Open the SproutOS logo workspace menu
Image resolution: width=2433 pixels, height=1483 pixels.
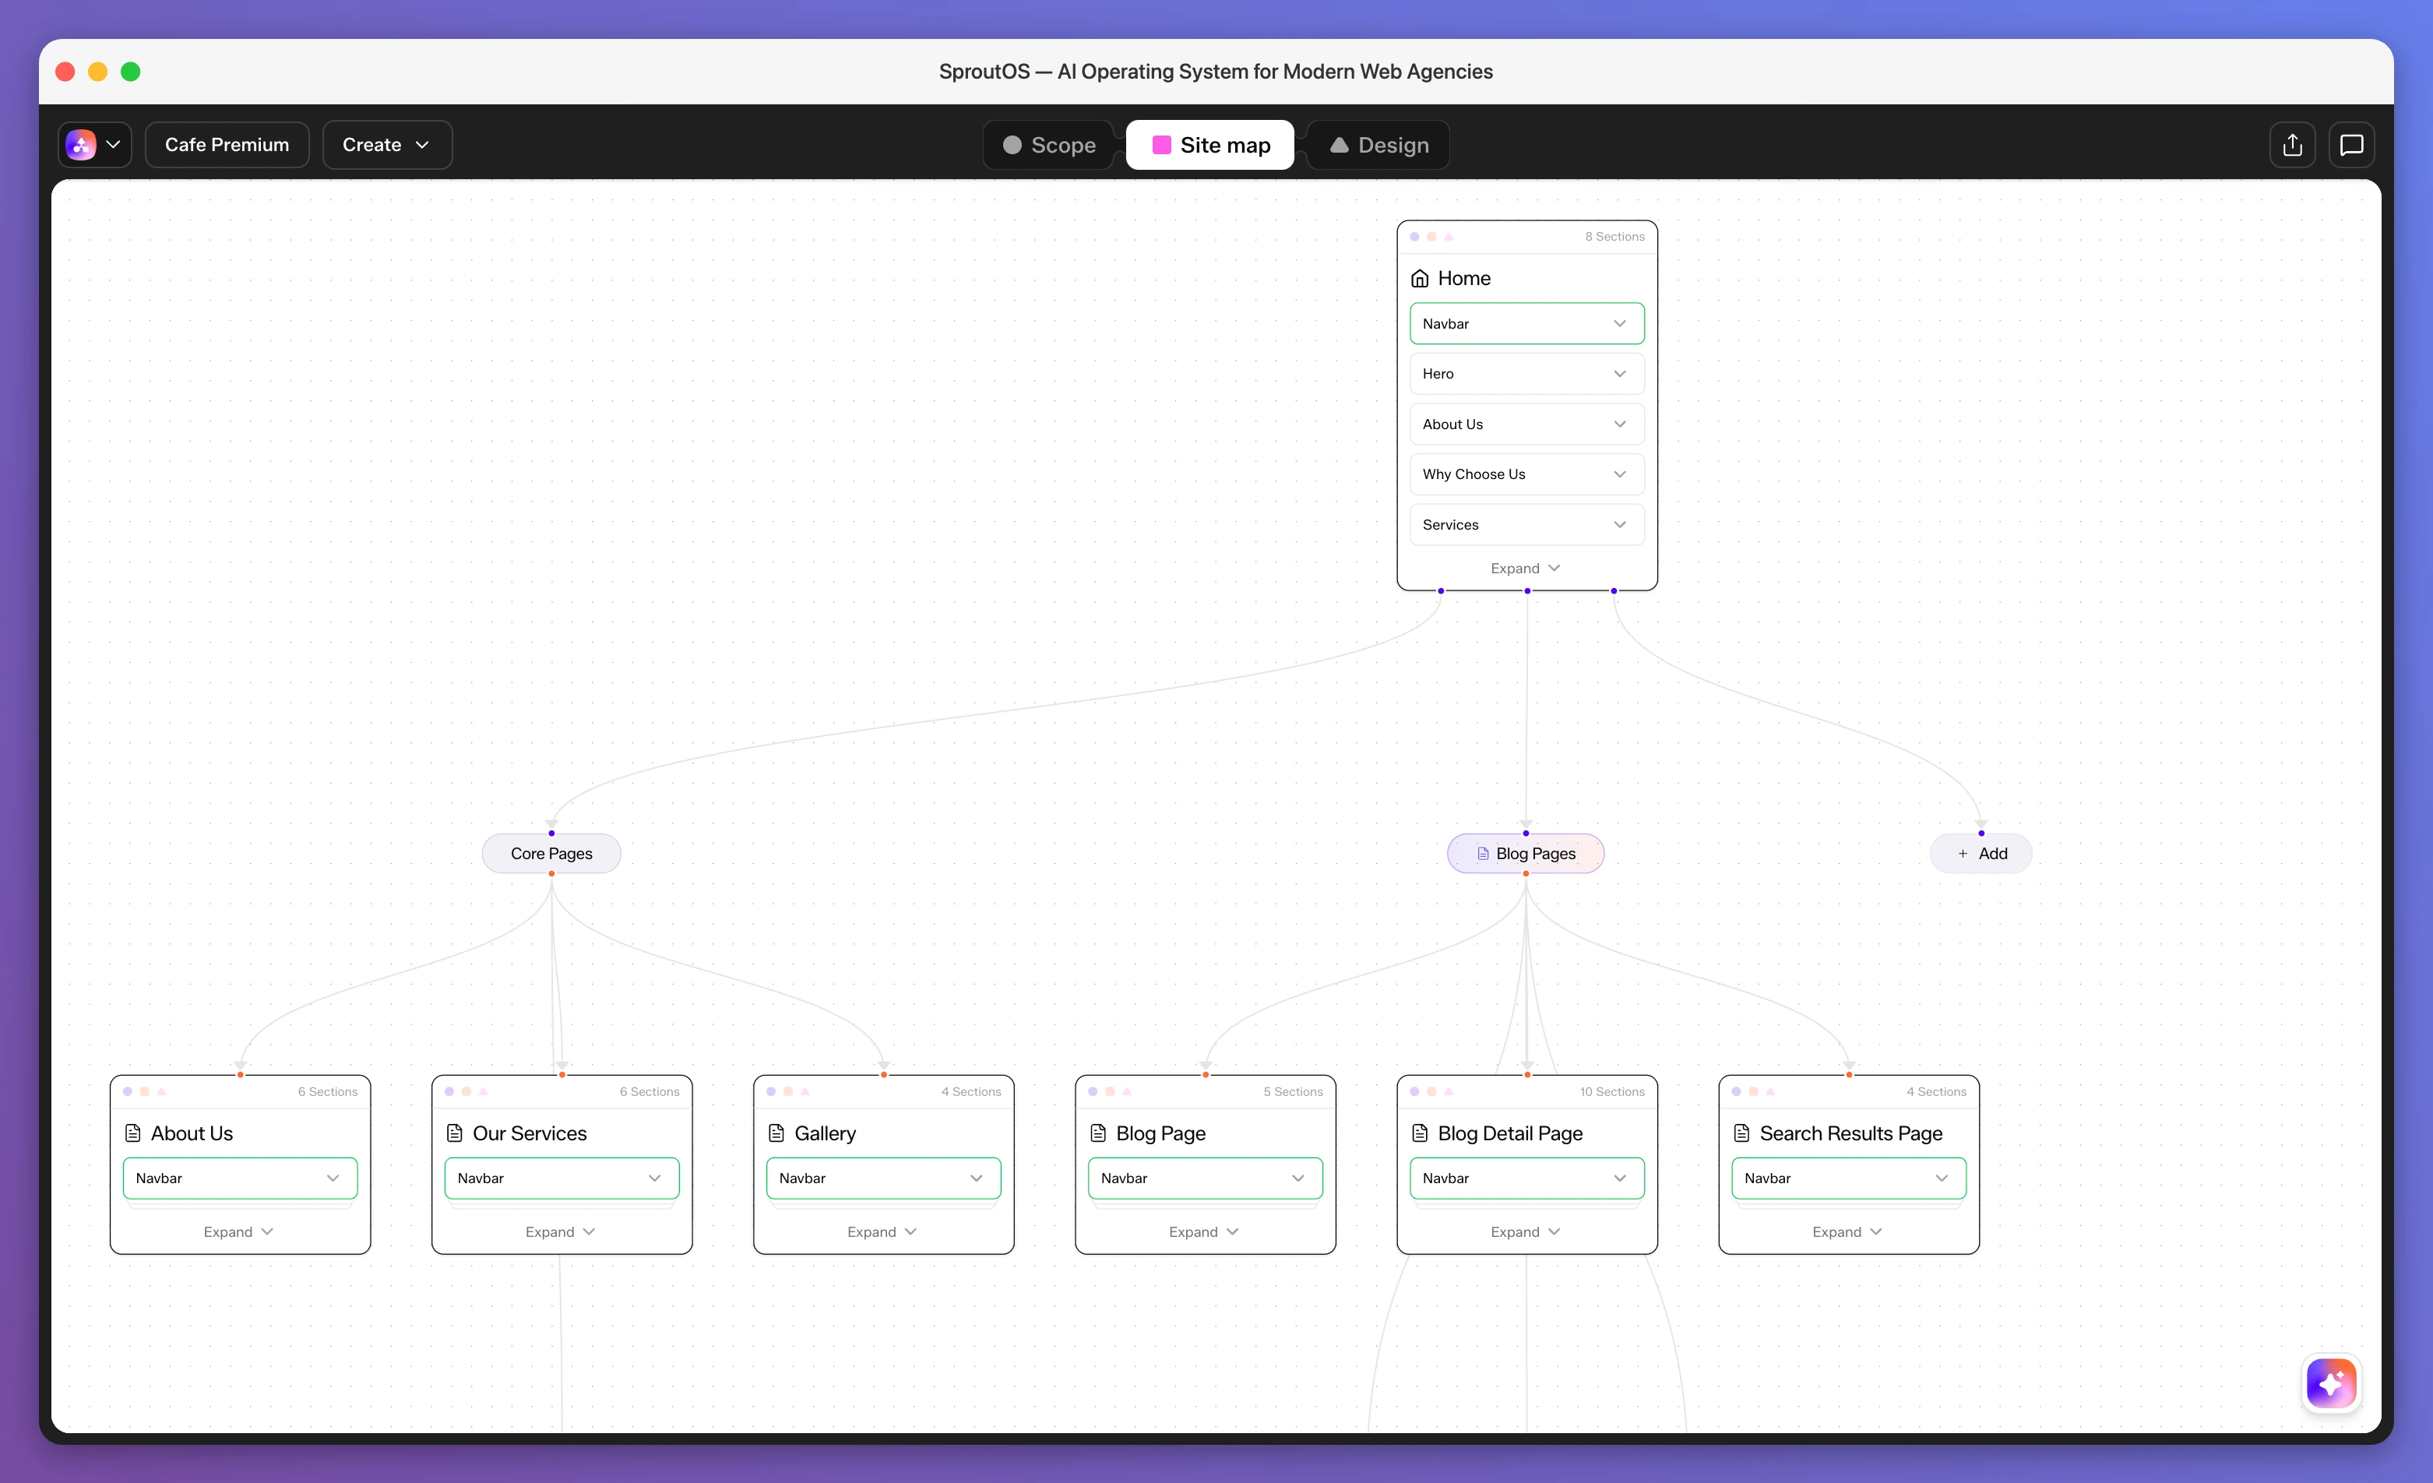[95, 145]
